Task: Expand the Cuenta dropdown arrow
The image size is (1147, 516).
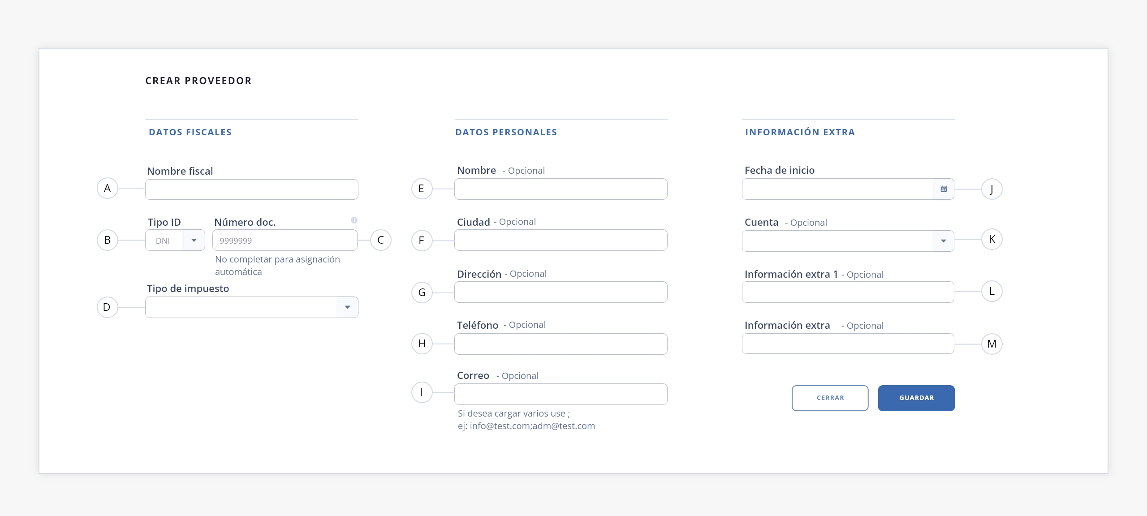Action: point(943,241)
